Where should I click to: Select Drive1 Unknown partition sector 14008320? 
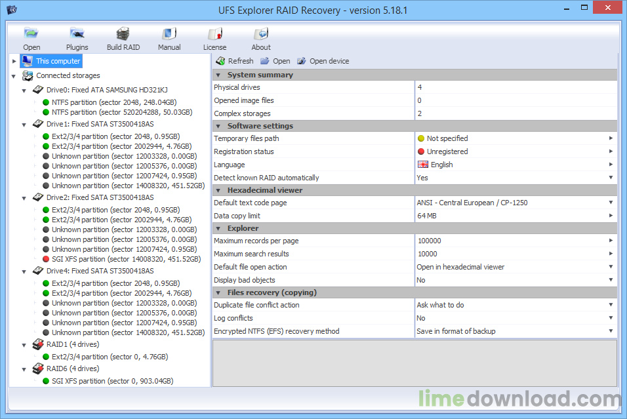128,186
